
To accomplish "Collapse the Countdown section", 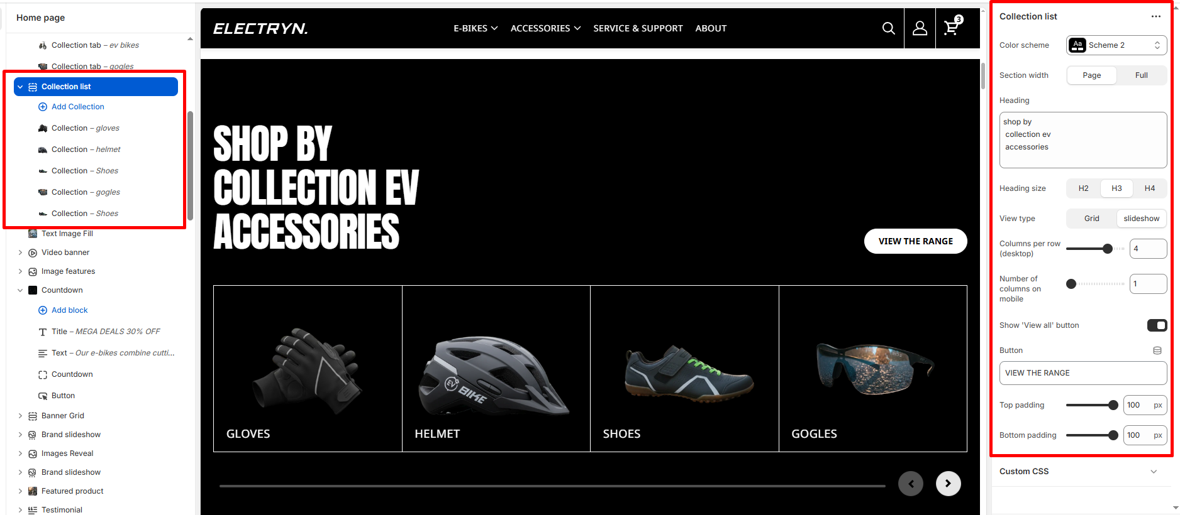I will pos(20,290).
